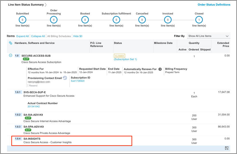Click the Order Processing status circle
Image resolution: width=237 pixels, height=154 pixels.
click(x=54, y=20)
